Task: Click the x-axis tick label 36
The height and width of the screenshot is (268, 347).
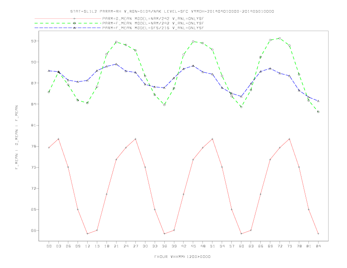Action: tap(164, 246)
